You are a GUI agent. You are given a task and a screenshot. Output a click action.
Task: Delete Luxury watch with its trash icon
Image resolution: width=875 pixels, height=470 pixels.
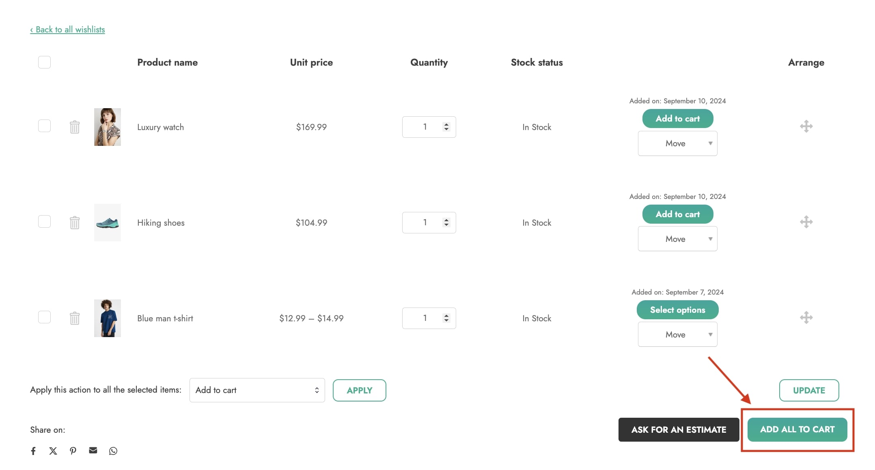tap(75, 127)
